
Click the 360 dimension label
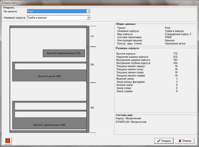pos(92,108)
